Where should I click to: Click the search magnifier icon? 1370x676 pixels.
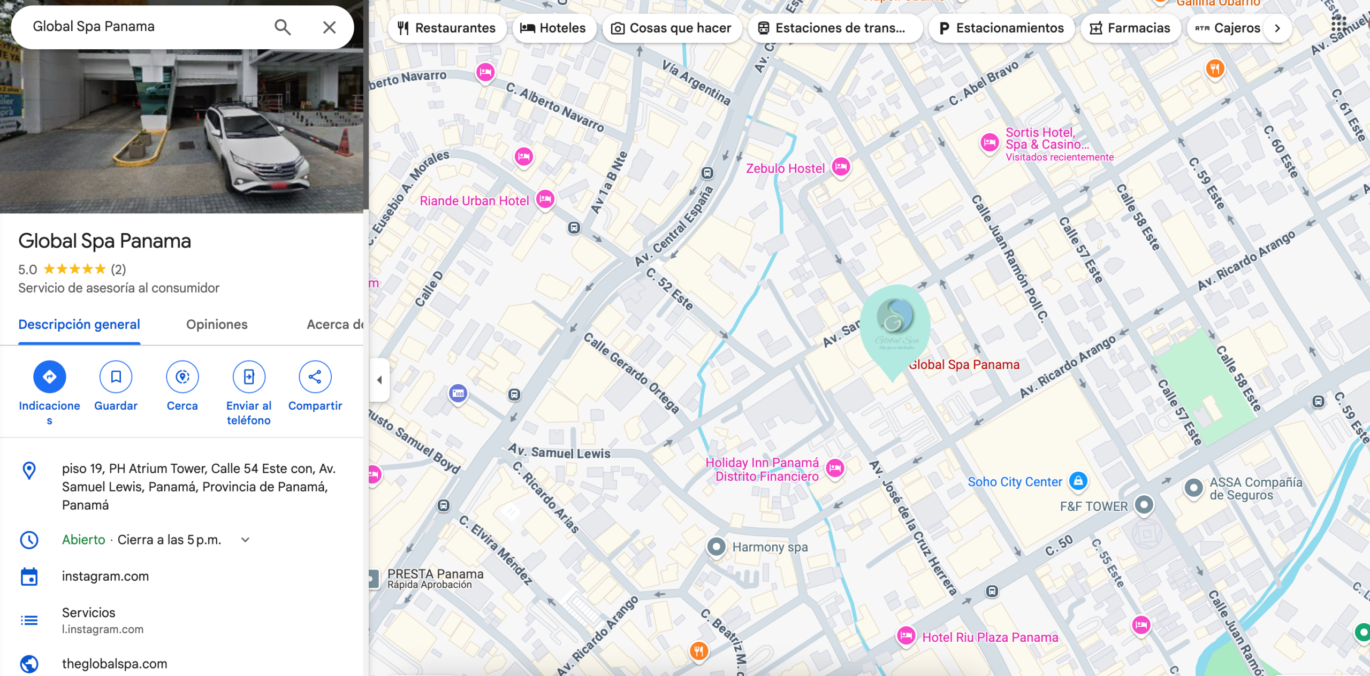tap(283, 27)
